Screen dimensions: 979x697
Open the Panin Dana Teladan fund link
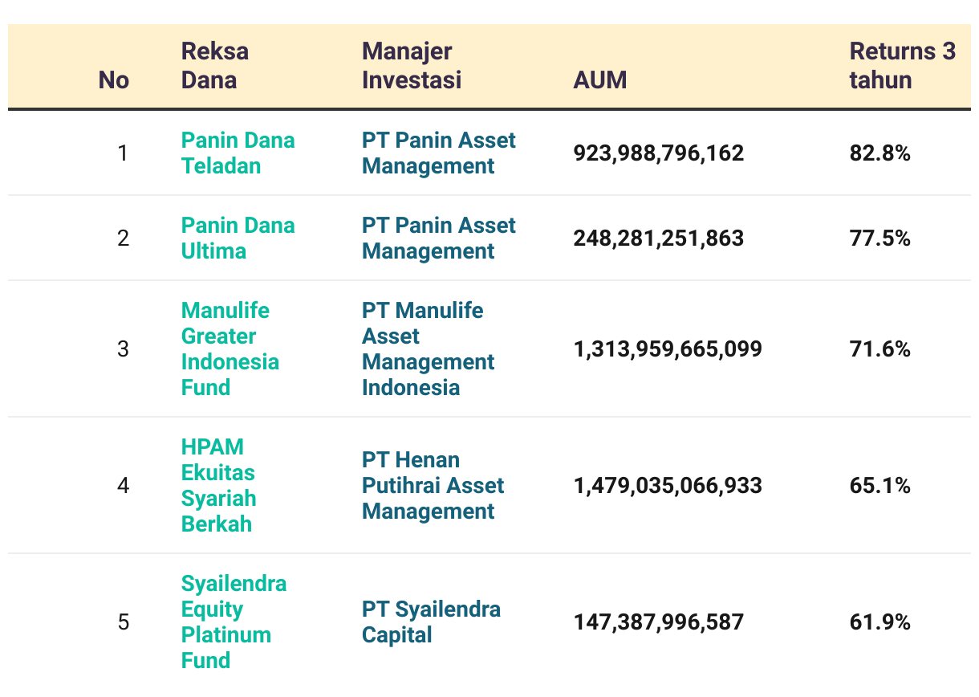[x=238, y=153]
